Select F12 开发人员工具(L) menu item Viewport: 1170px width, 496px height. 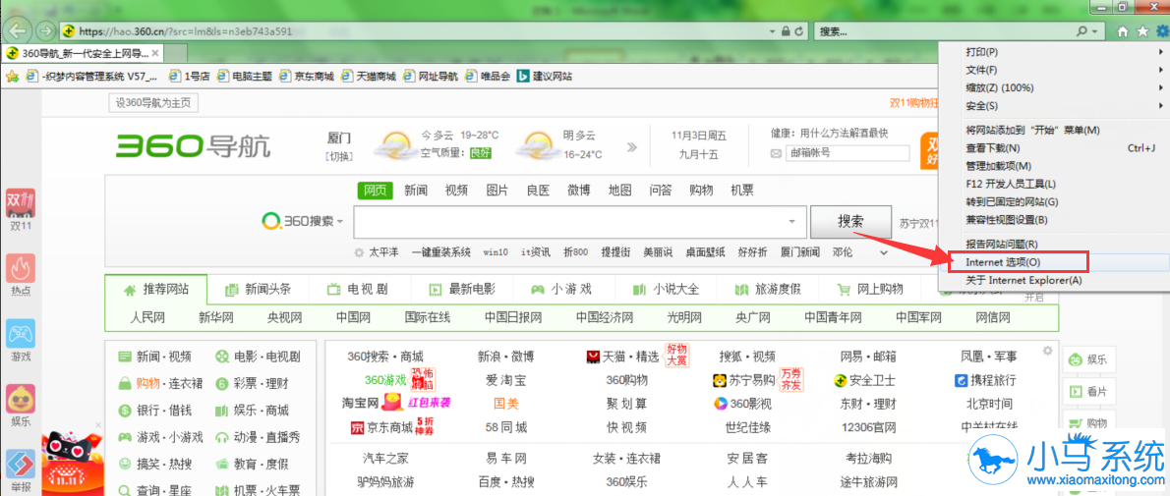pos(1054,185)
